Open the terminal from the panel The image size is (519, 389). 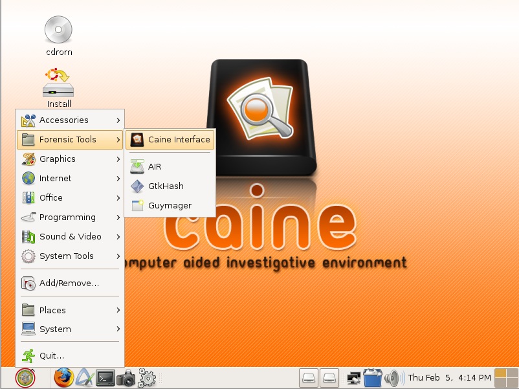point(105,378)
